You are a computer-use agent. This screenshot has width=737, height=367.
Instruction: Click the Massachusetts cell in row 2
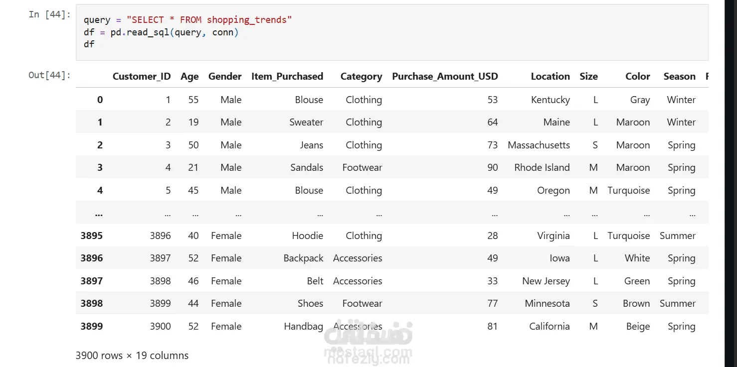click(539, 145)
